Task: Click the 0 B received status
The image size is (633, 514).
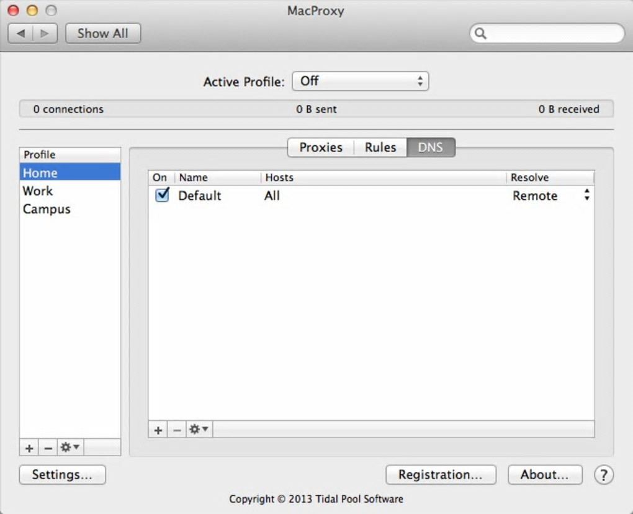Action: [569, 109]
